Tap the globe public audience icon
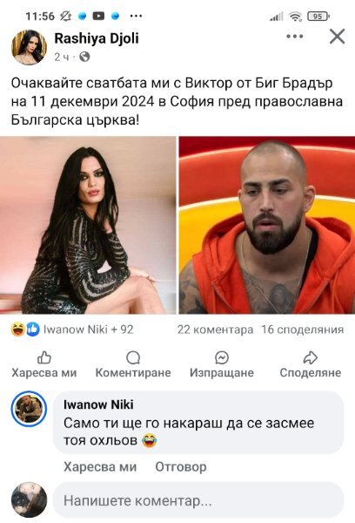The width and height of the screenshot is (355, 523). click(84, 57)
